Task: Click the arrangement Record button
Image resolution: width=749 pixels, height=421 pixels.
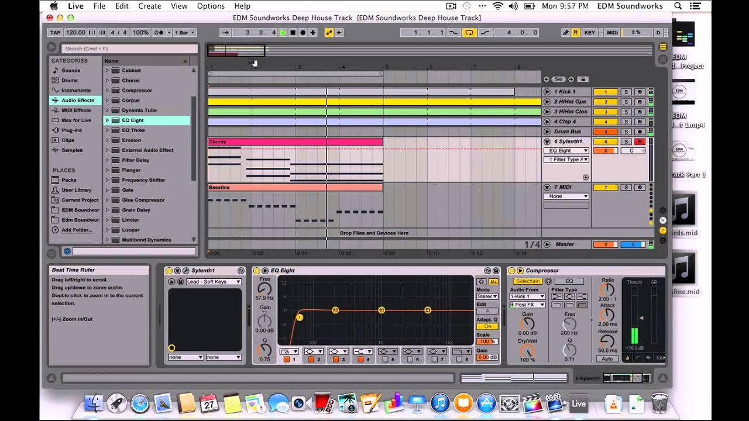Action: [303, 33]
